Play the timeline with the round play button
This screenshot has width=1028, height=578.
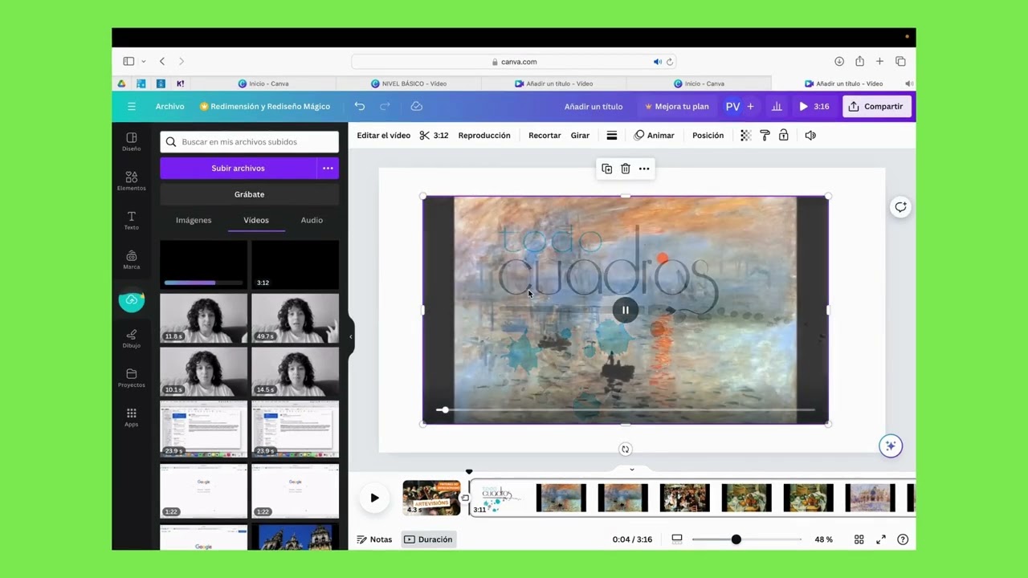(x=374, y=498)
